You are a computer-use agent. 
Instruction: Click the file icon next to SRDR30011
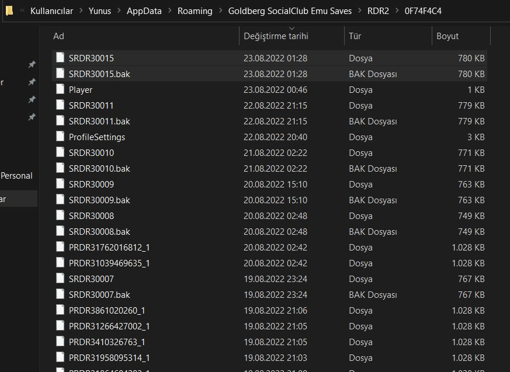(x=60, y=105)
